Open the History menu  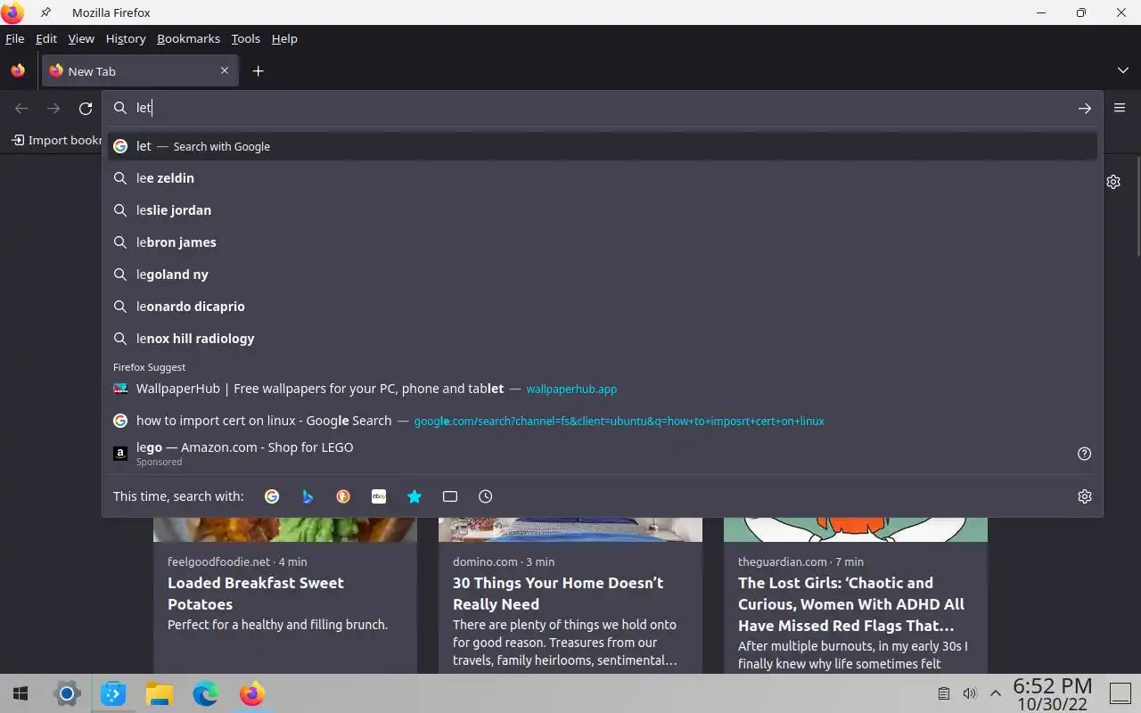click(126, 38)
